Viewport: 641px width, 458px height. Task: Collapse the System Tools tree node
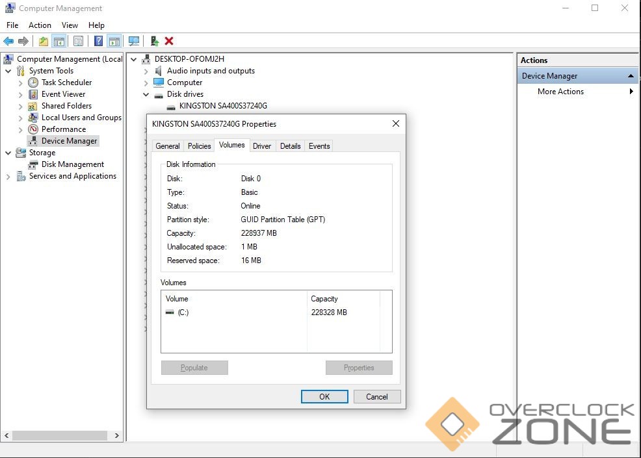8,71
